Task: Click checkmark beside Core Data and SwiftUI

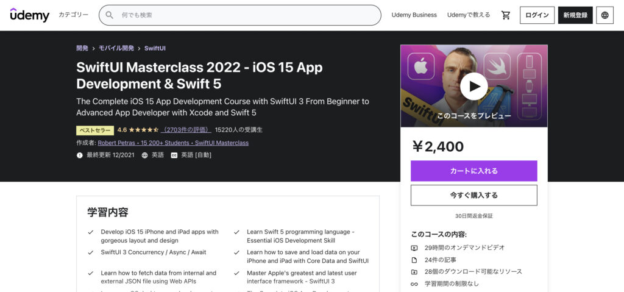Action: 237,252
